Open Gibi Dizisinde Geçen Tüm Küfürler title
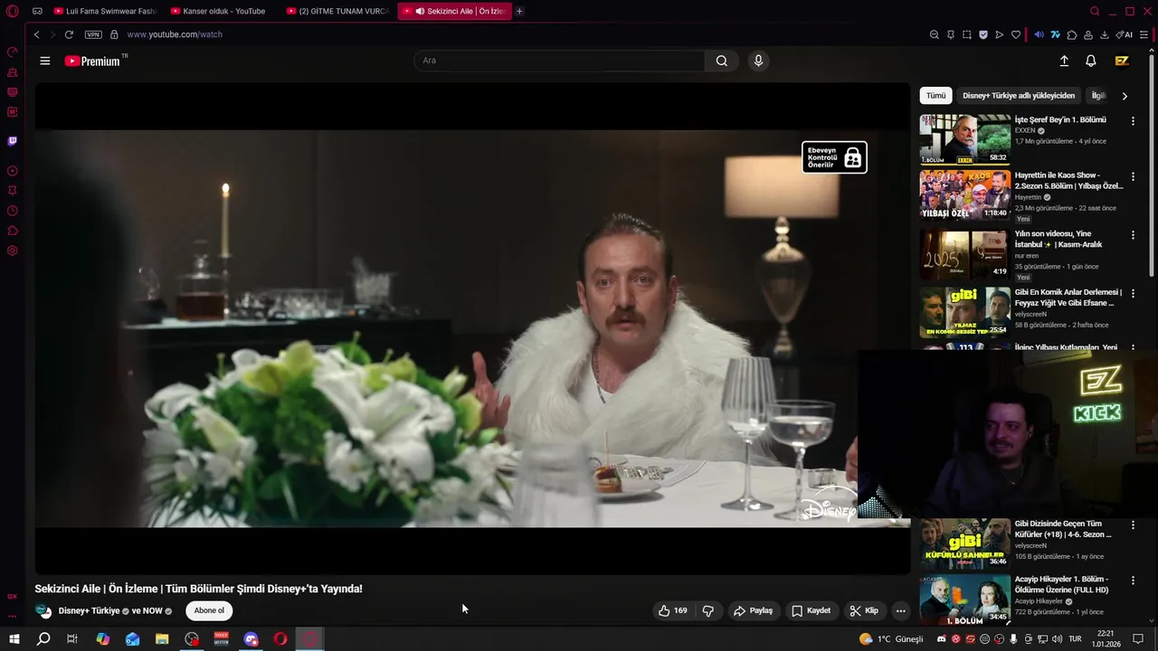The height and width of the screenshot is (651, 1158). click(x=1064, y=529)
